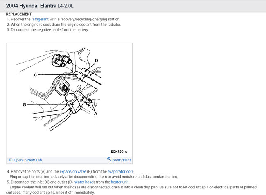Click the 'Plug or cap the lines' note
266x195 pixels.
coord(93,177)
